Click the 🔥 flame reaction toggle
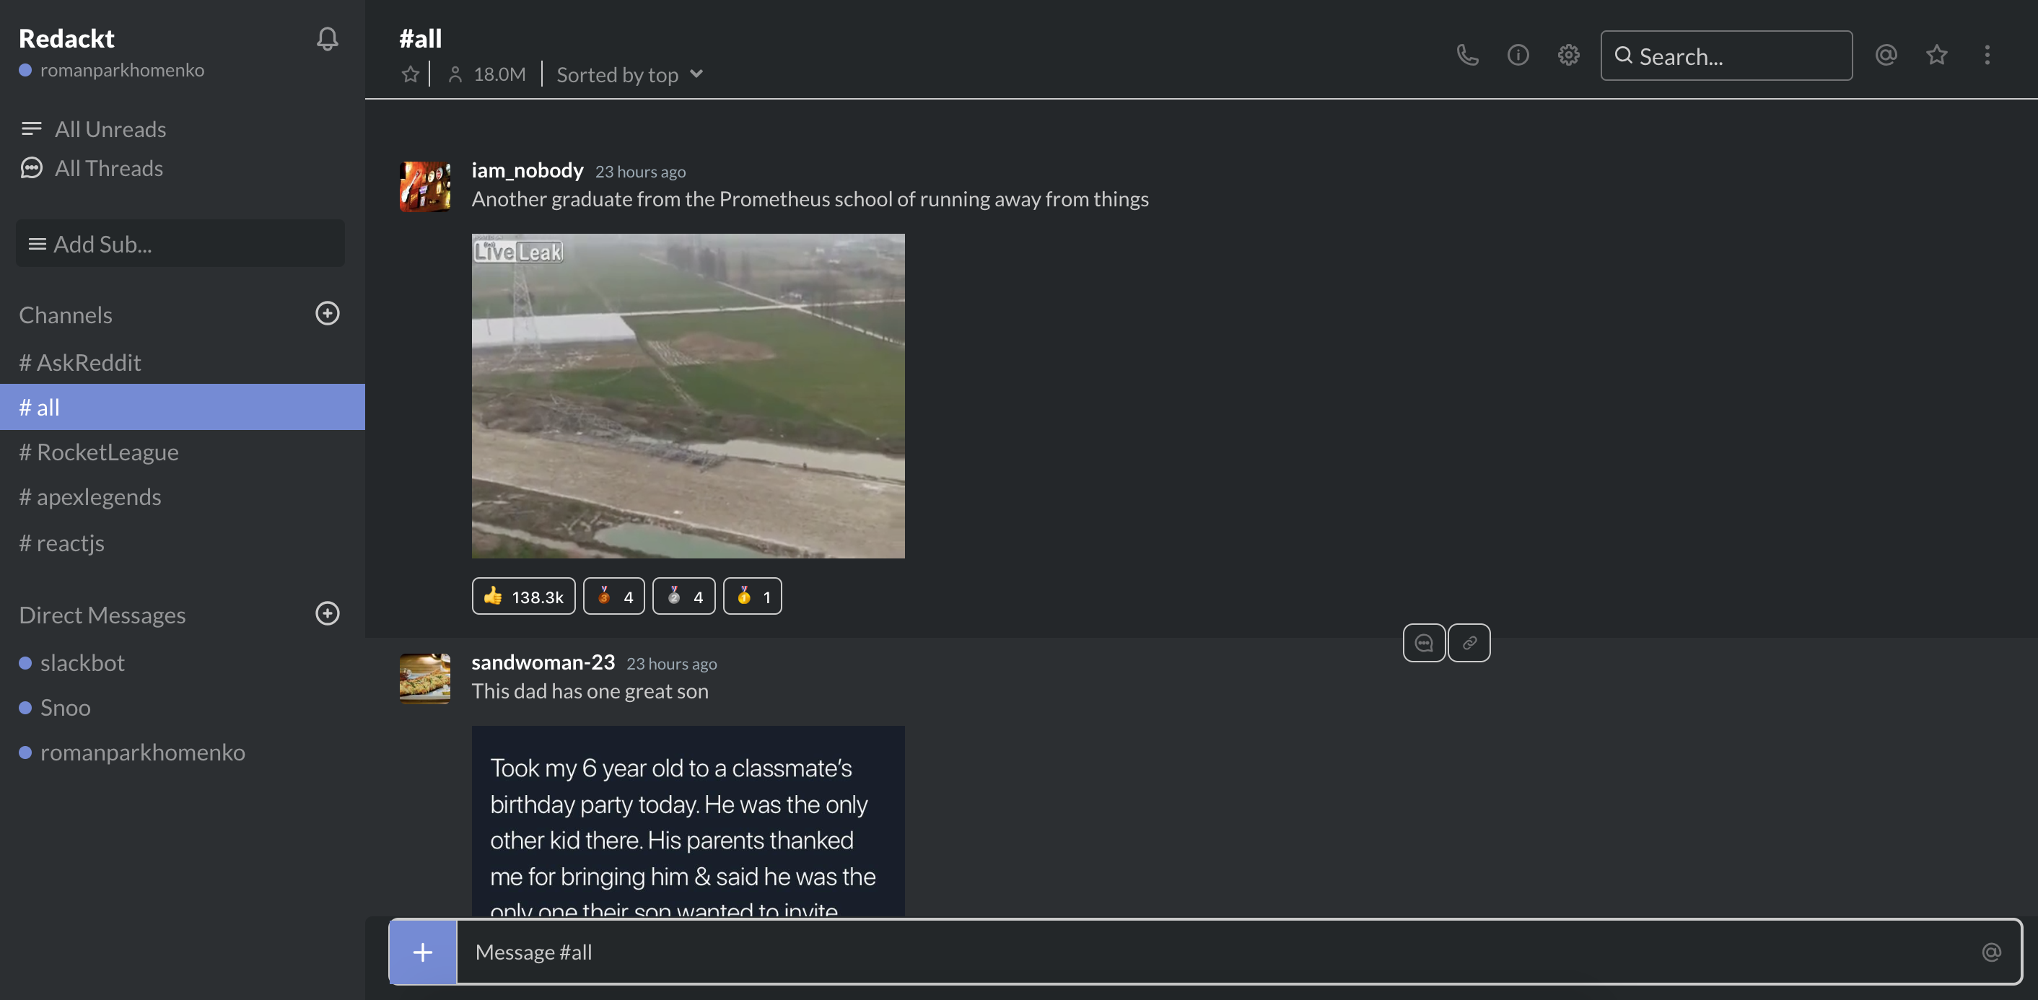 coord(753,595)
